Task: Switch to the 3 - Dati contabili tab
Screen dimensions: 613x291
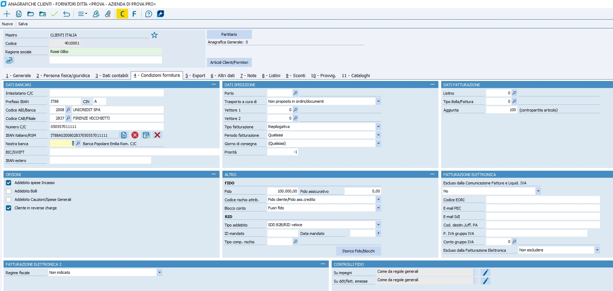Action: click(x=112, y=76)
